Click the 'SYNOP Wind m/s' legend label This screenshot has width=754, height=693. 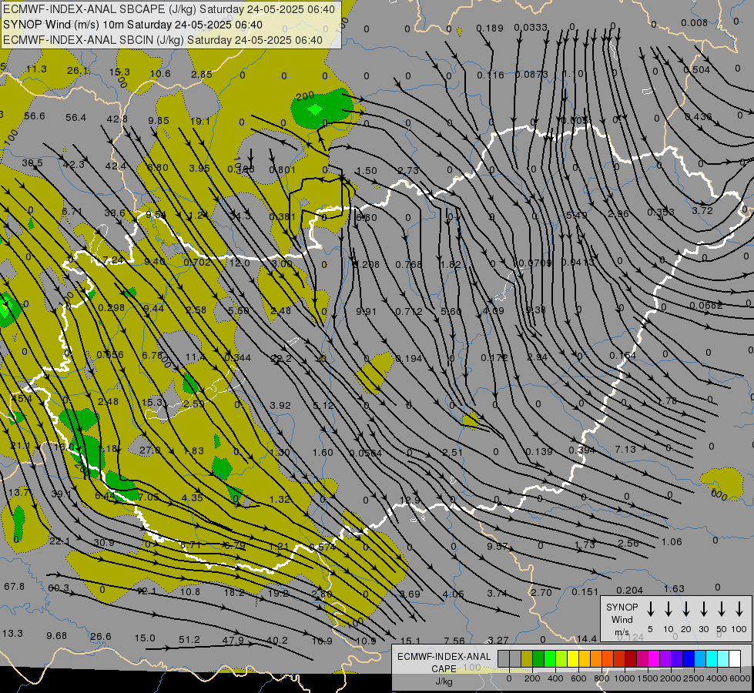pyautogui.click(x=622, y=619)
